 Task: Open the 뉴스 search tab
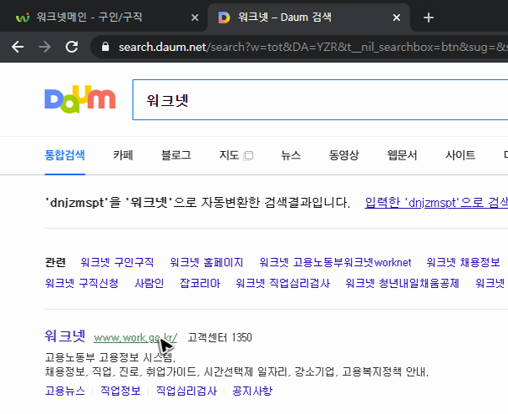point(291,155)
